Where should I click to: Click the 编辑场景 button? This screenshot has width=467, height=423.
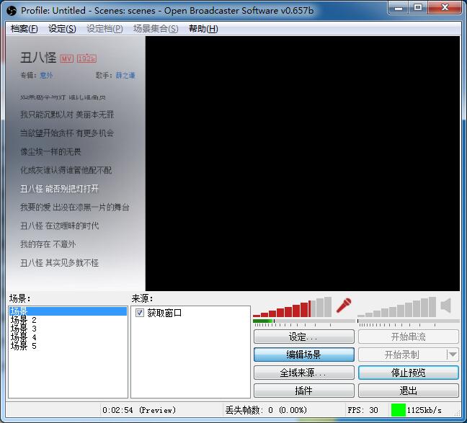304,355
